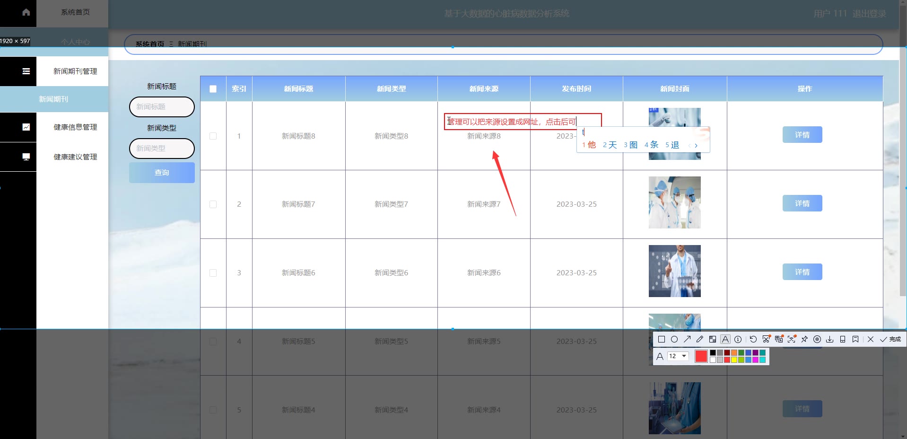Click the chart icon beside 健康信息管理
Screen dimensions: 907x439
[26, 127]
